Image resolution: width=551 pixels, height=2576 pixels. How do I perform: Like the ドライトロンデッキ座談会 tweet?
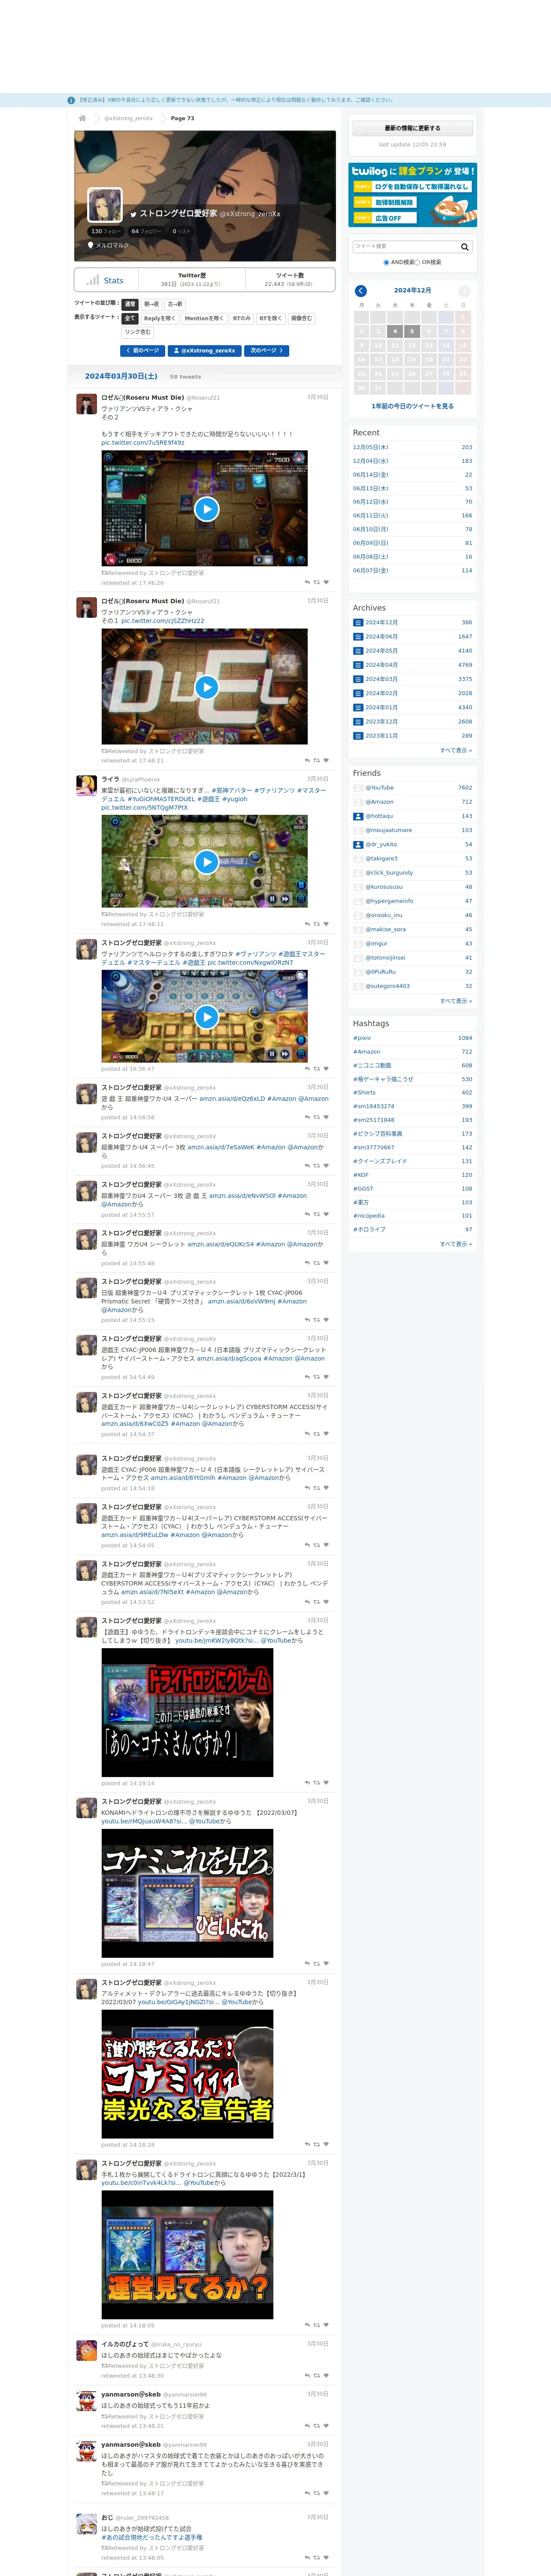[x=326, y=1782]
